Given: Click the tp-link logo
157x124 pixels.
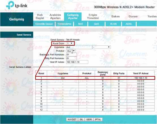Looking at the screenshot, I should tap(17, 5).
